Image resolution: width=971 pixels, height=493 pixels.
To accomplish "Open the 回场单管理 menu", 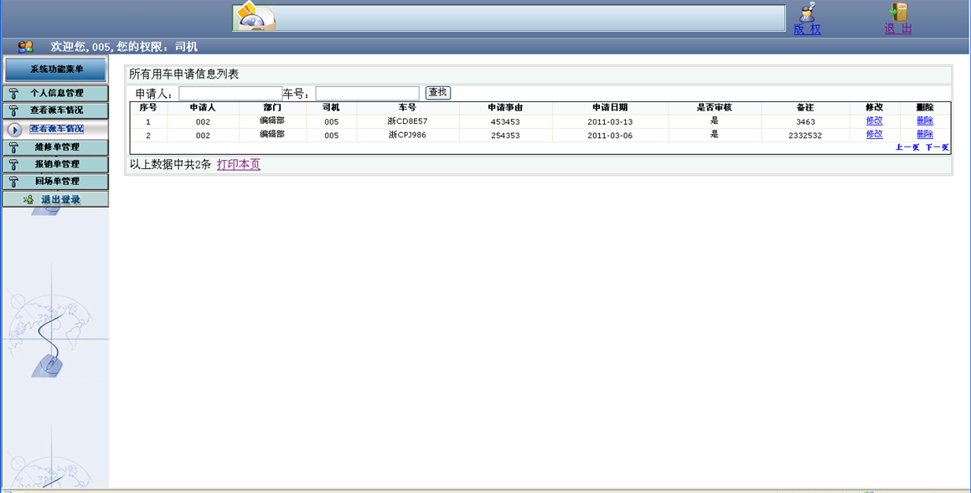I will (56, 182).
